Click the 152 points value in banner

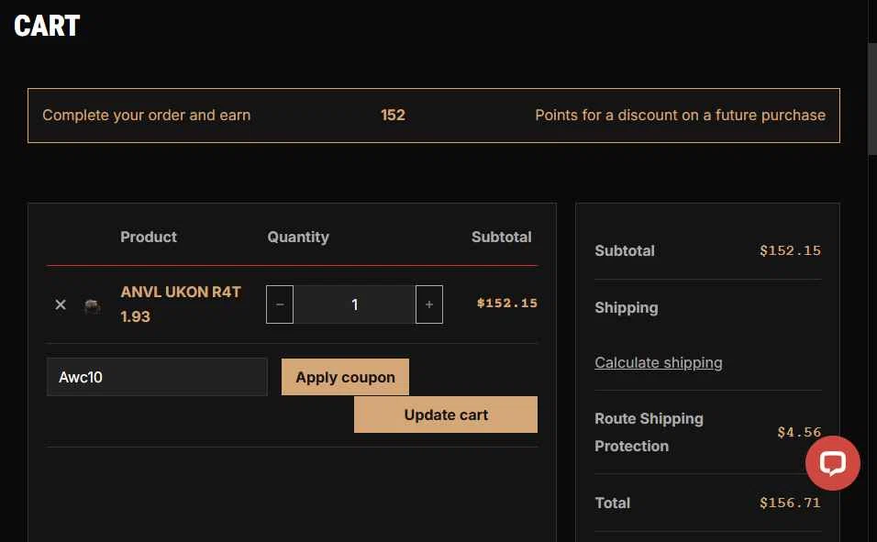pyautogui.click(x=393, y=116)
